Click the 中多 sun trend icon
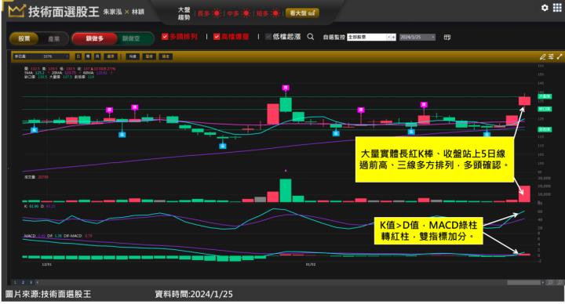This screenshot has height=304, width=565. 246,13
